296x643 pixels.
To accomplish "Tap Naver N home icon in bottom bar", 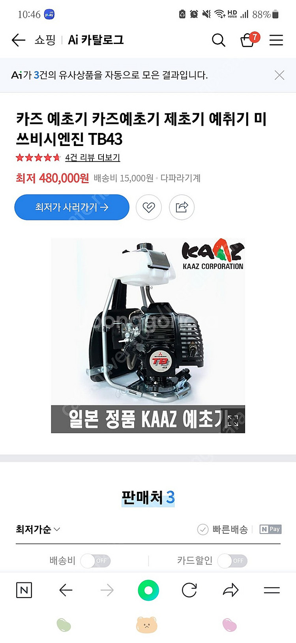I will point(24,590).
